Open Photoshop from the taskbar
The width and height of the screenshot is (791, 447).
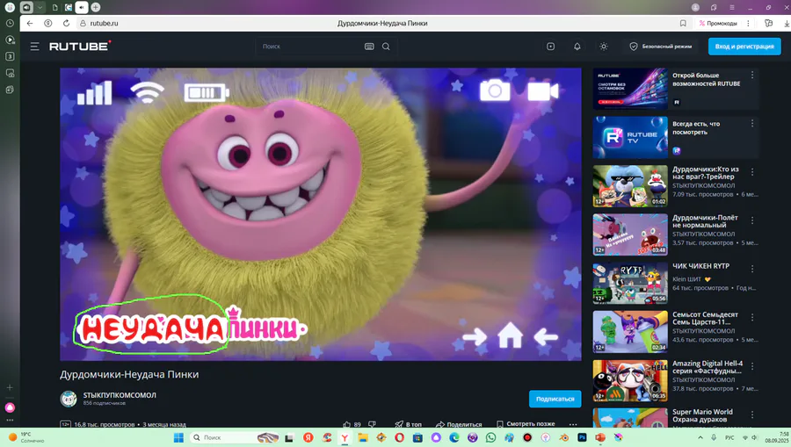(582, 437)
